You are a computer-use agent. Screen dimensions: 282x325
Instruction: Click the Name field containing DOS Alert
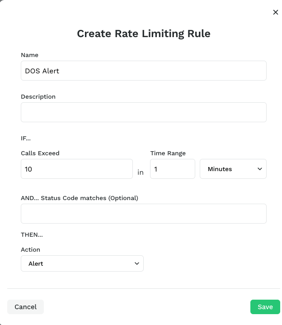pos(144,71)
